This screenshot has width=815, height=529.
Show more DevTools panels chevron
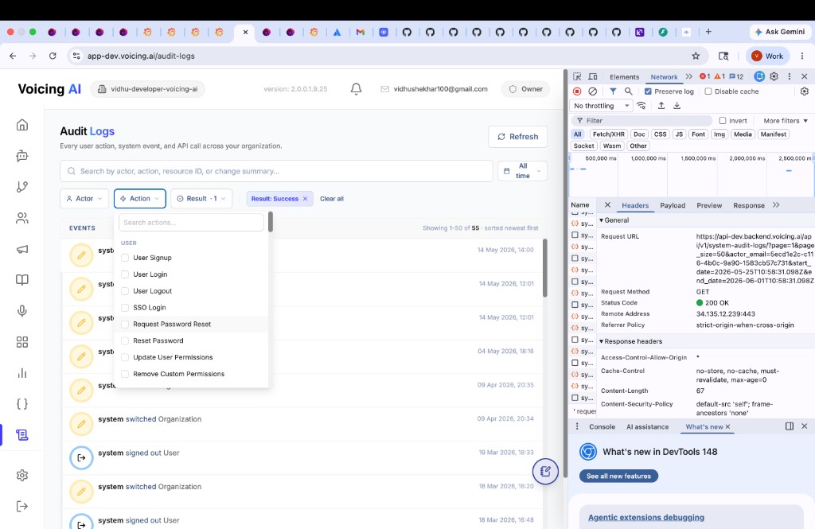point(688,76)
